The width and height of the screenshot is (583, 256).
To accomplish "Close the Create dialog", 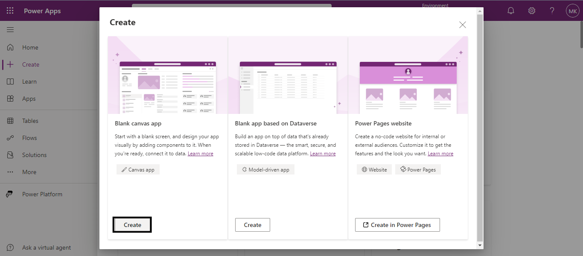I will pos(463,25).
